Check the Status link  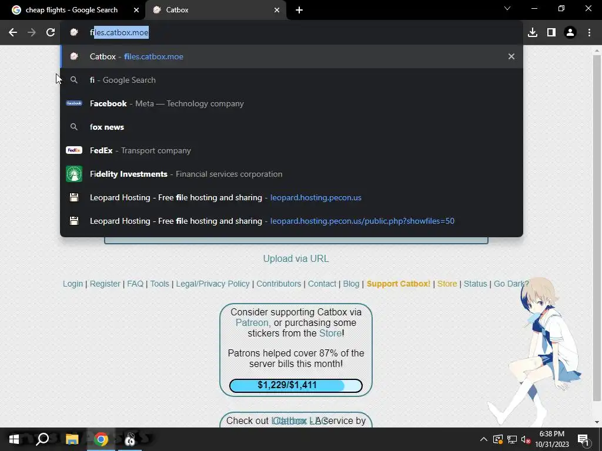coord(475,284)
